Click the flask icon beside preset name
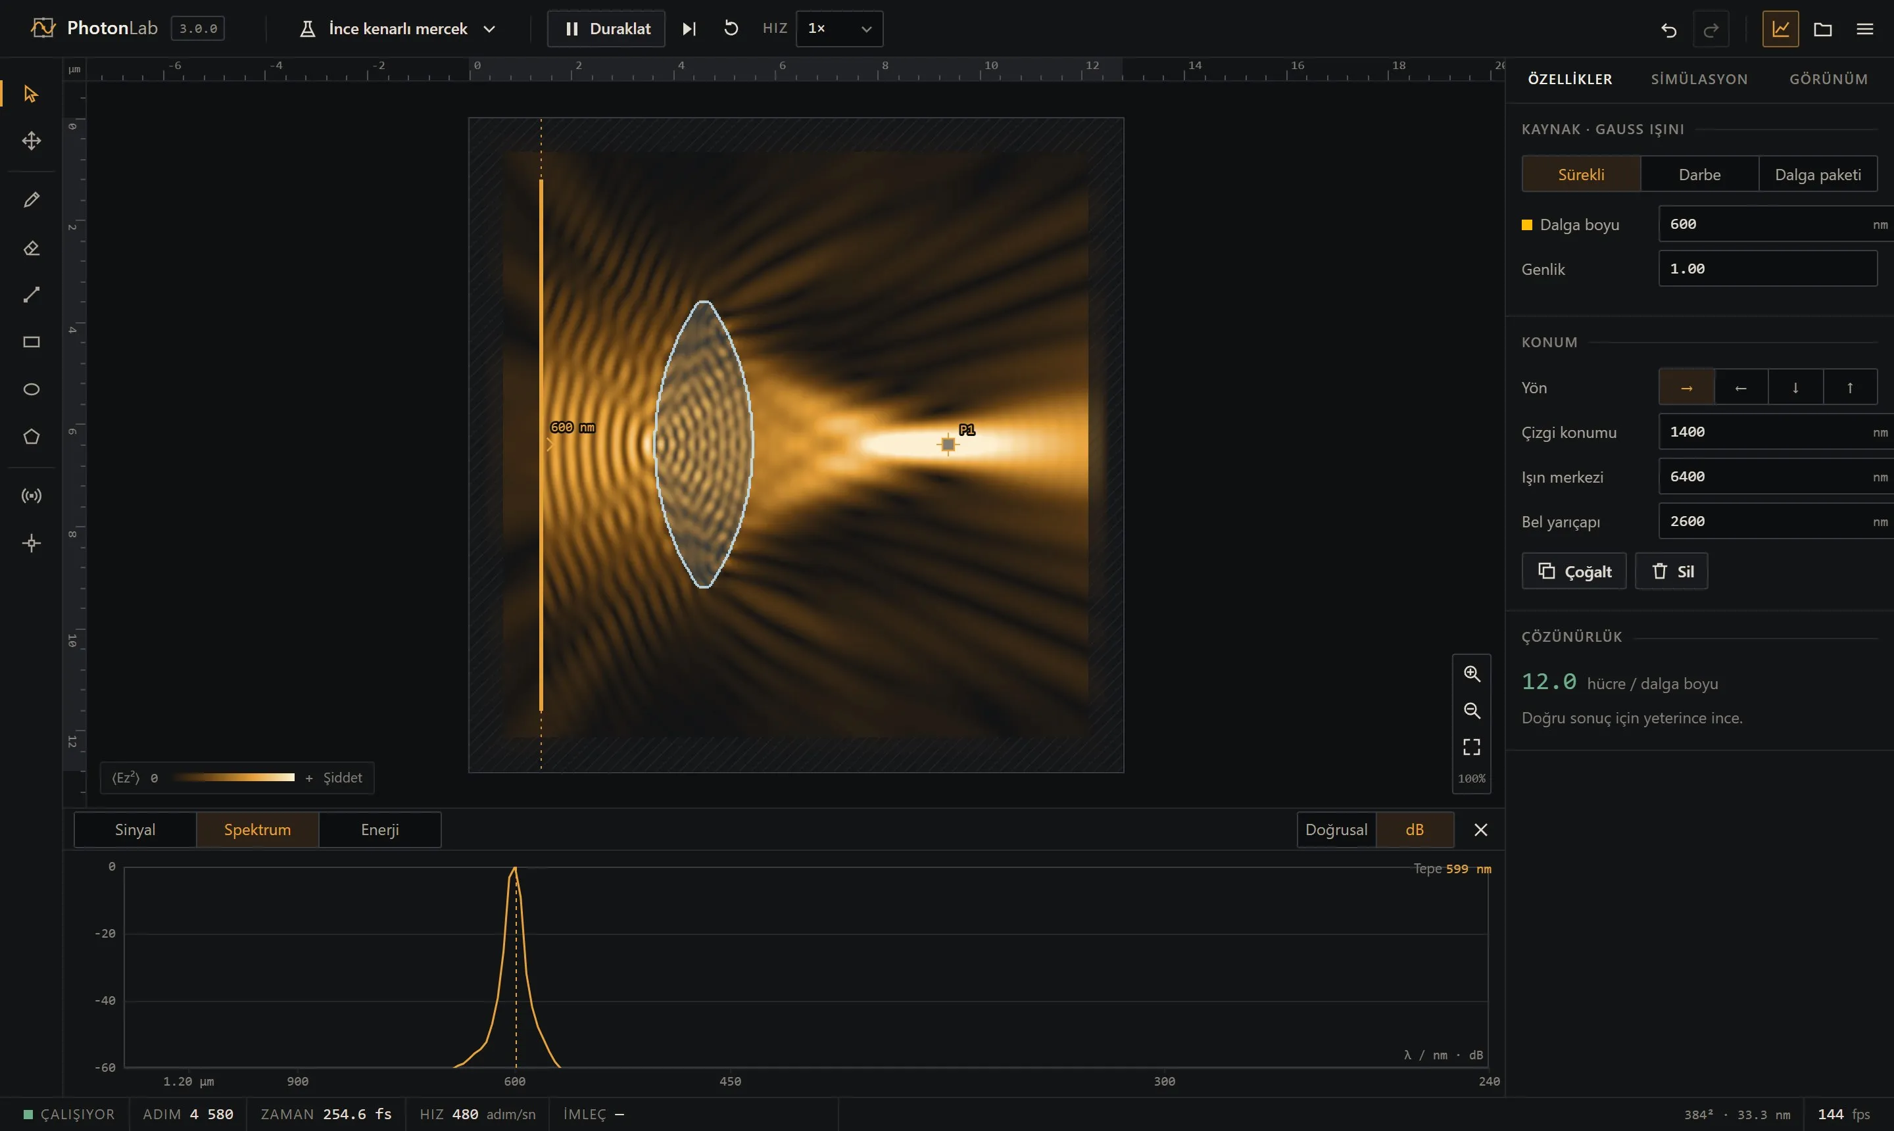This screenshot has height=1131, width=1894. 307,29
